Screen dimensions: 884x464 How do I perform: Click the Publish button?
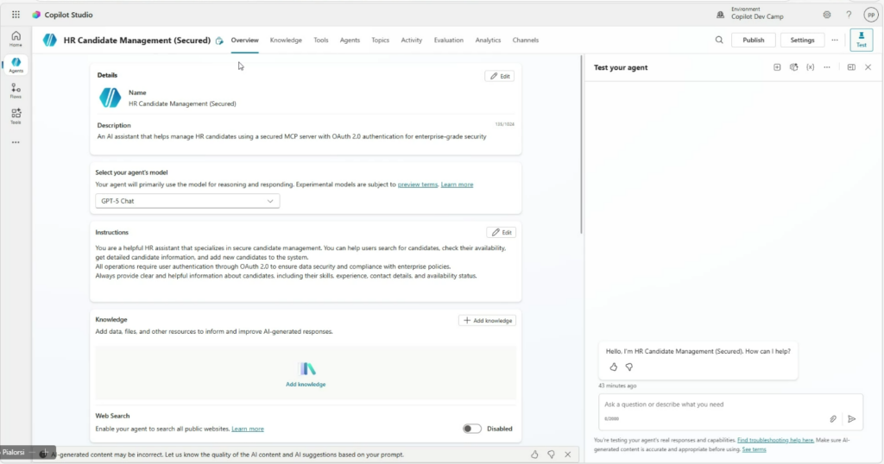[x=753, y=40]
